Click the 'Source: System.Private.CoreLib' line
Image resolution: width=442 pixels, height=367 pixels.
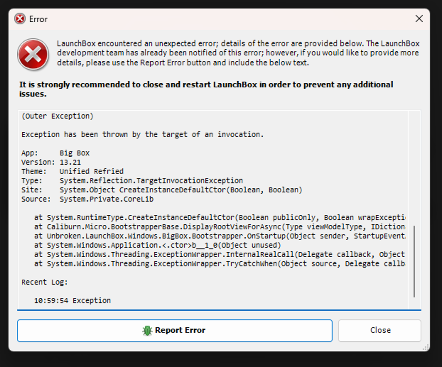point(87,199)
